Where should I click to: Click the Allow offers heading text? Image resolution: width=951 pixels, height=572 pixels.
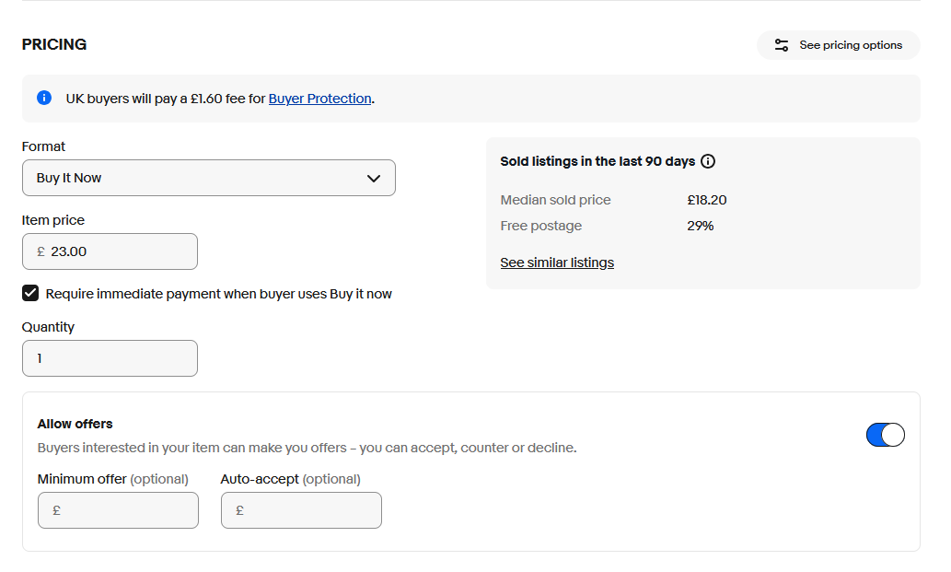click(x=75, y=424)
